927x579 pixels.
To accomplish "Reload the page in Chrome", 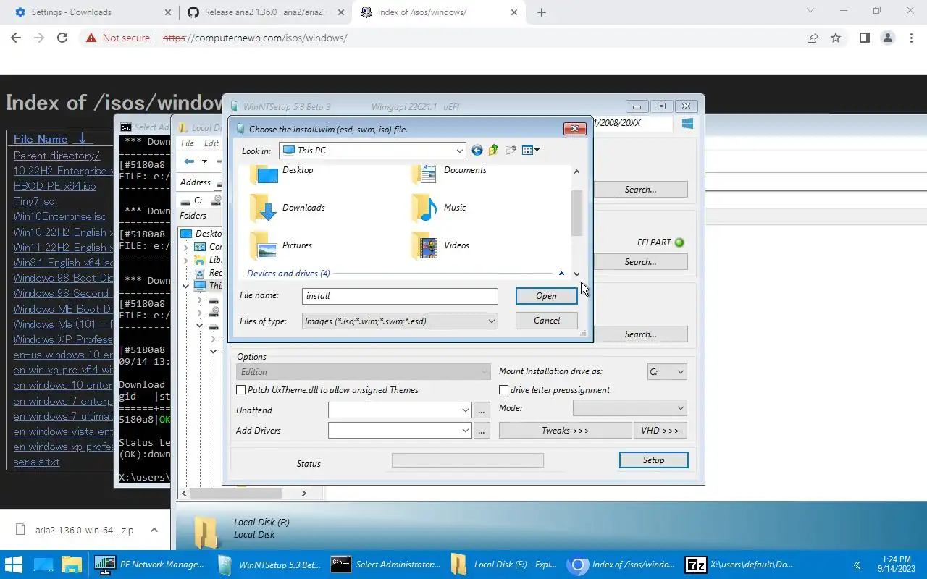I will point(62,38).
